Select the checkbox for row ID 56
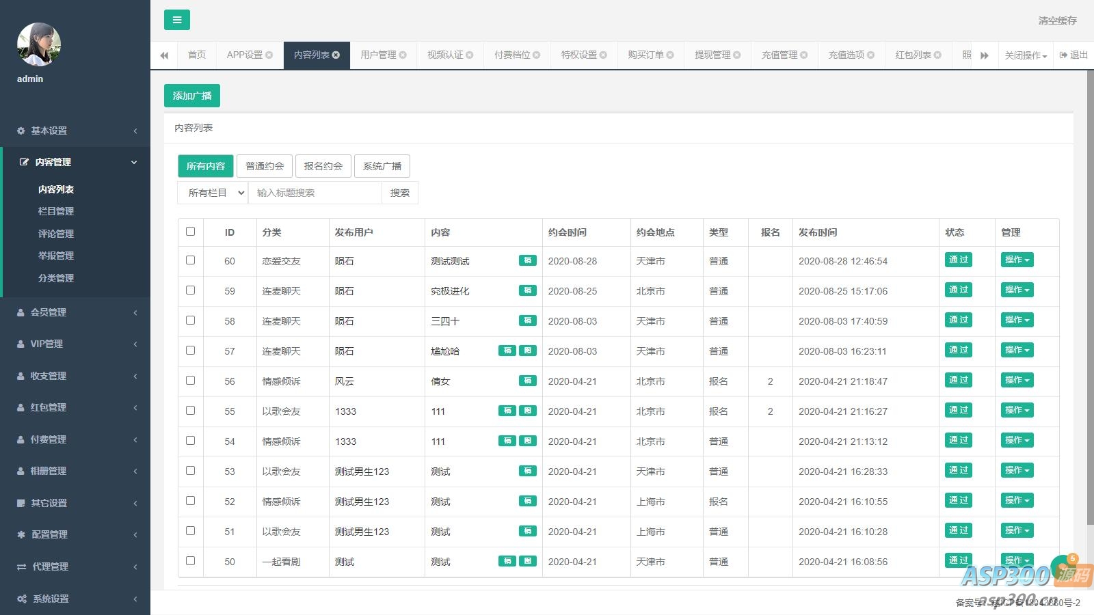 pyautogui.click(x=190, y=381)
